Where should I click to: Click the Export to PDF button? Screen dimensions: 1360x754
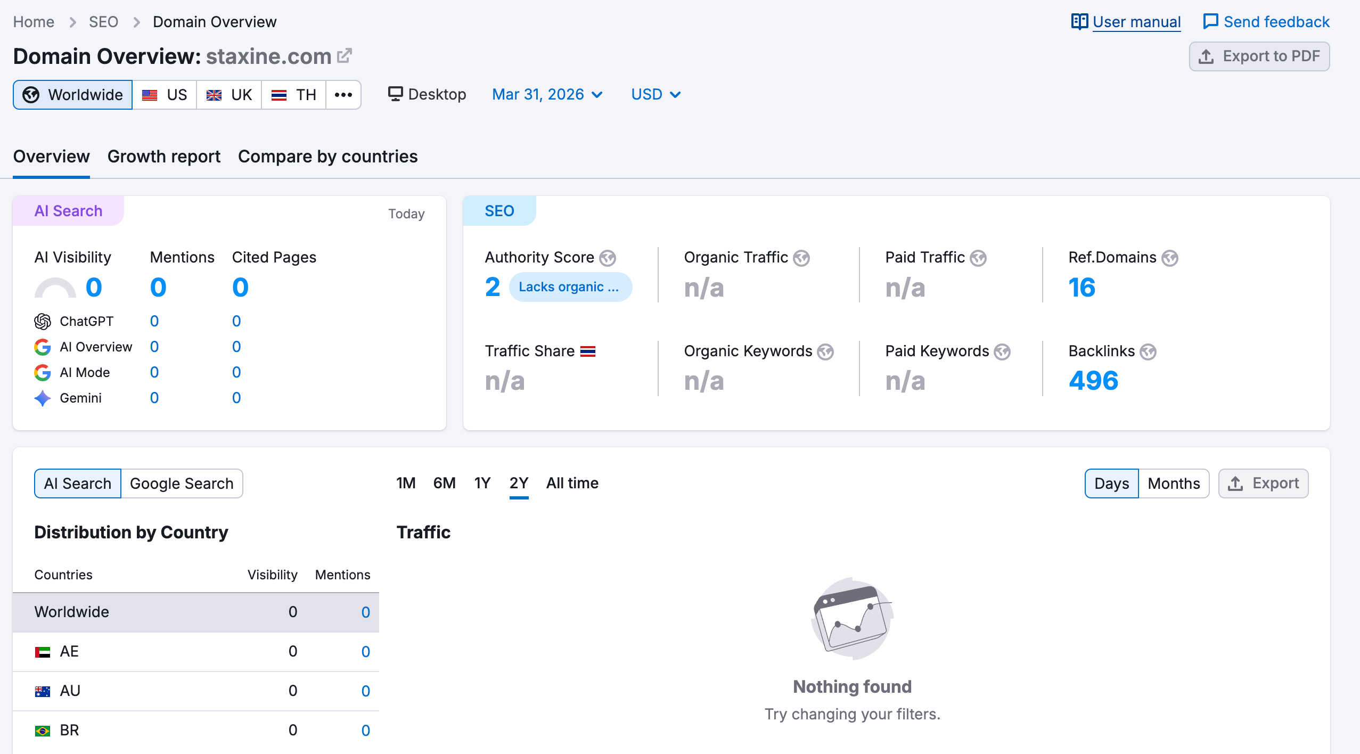(1259, 56)
